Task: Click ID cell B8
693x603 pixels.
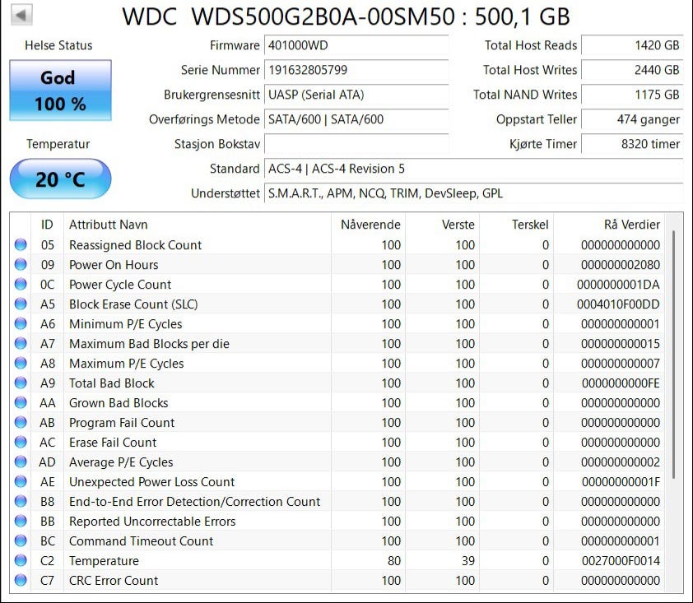Action: (x=47, y=501)
